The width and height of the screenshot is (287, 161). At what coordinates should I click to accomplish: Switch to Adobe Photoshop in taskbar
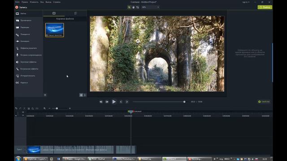click(x=124, y=159)
